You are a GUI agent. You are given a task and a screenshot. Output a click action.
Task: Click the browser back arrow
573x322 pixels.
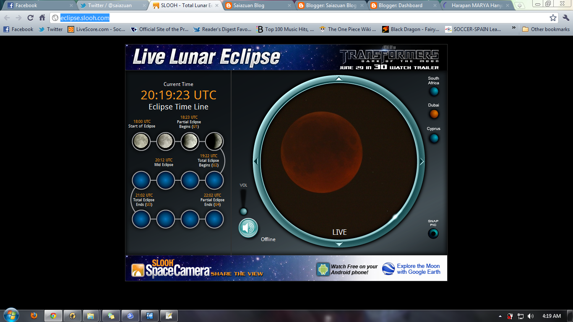7,18
